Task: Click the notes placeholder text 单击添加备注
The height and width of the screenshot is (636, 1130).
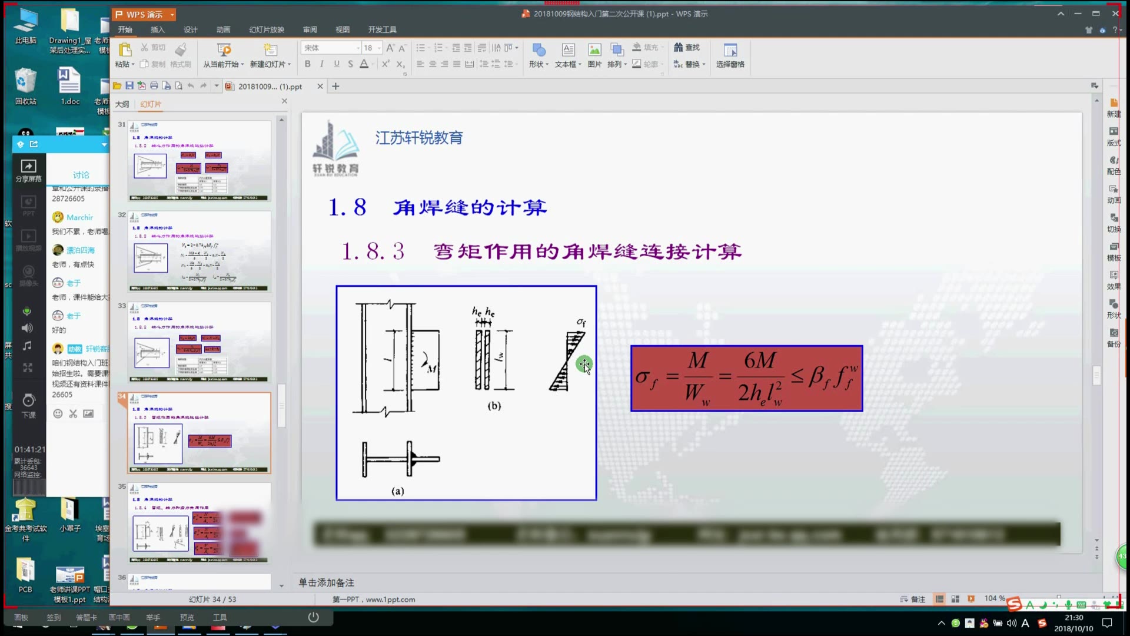Action: coord(326,582)
